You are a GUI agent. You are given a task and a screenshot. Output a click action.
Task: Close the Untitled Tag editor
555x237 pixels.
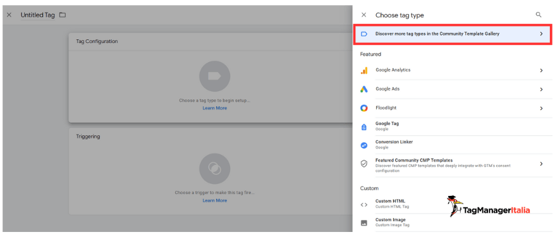(9, 15)
